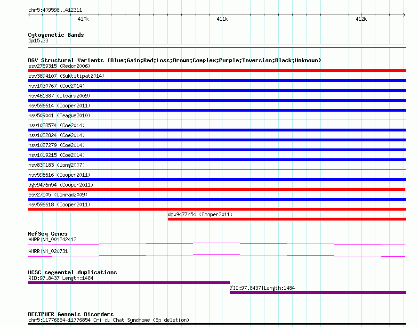
Task: Open the RefSeq Genes track title
Action: click(x=48, y=234)
